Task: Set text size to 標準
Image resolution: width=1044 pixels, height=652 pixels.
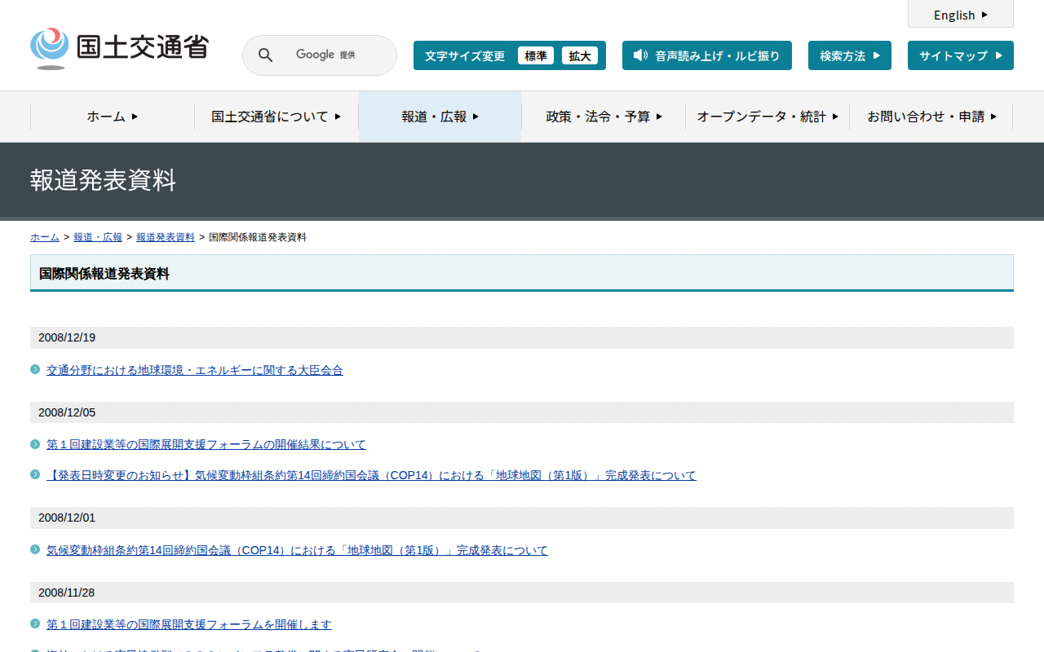Action: tap(536, 55)
